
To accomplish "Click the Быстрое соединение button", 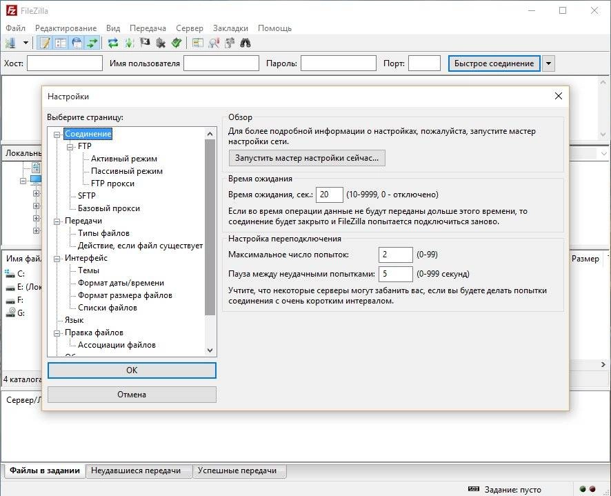I will coord(494,63).
